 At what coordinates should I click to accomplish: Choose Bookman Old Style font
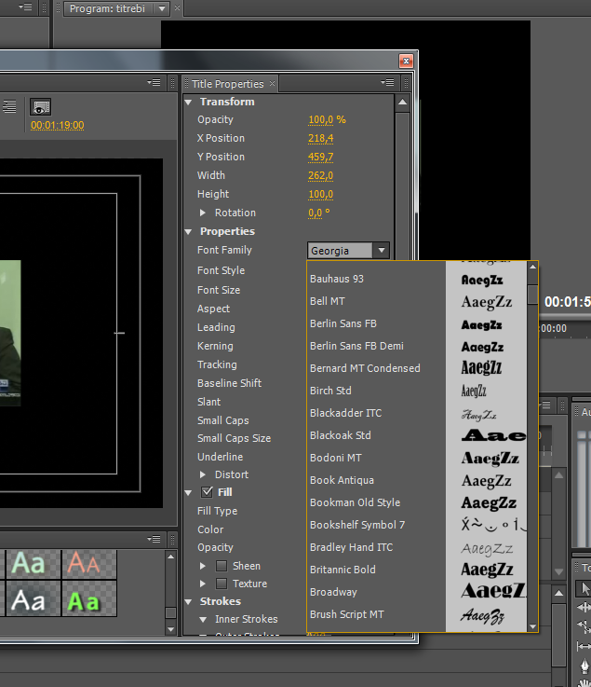click(x=376, y=502)
